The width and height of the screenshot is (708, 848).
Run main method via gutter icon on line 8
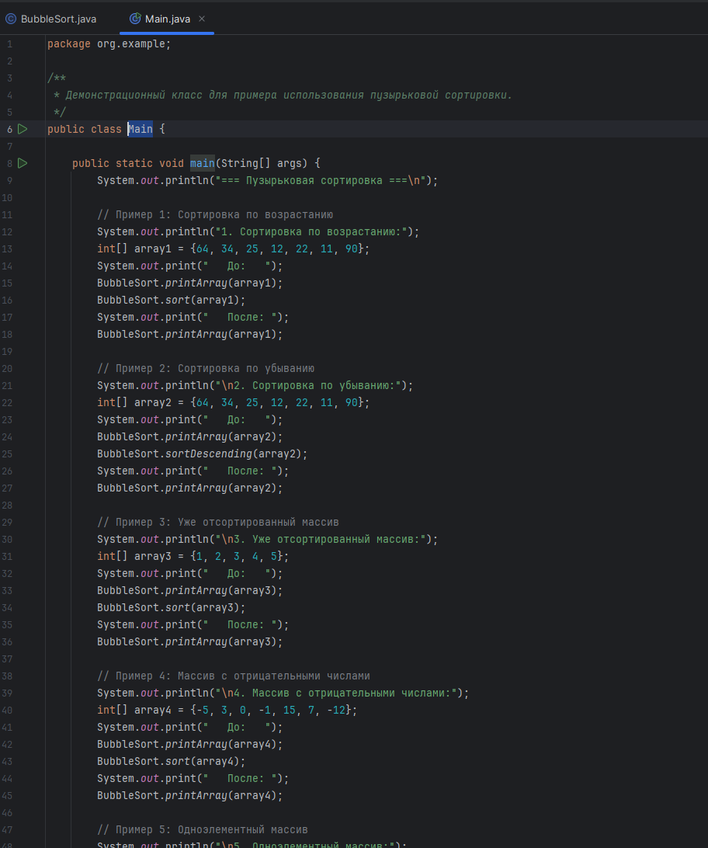tap(23, 163)
